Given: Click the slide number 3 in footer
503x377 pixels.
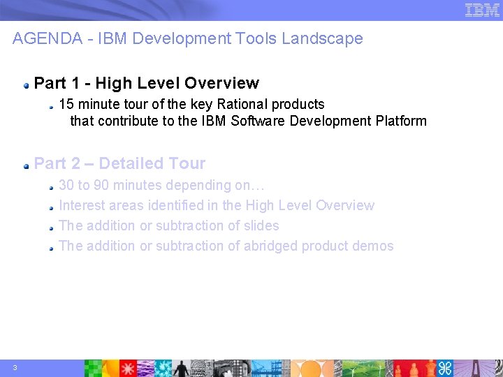Looking at the screenshot, I should pos(15,368).
